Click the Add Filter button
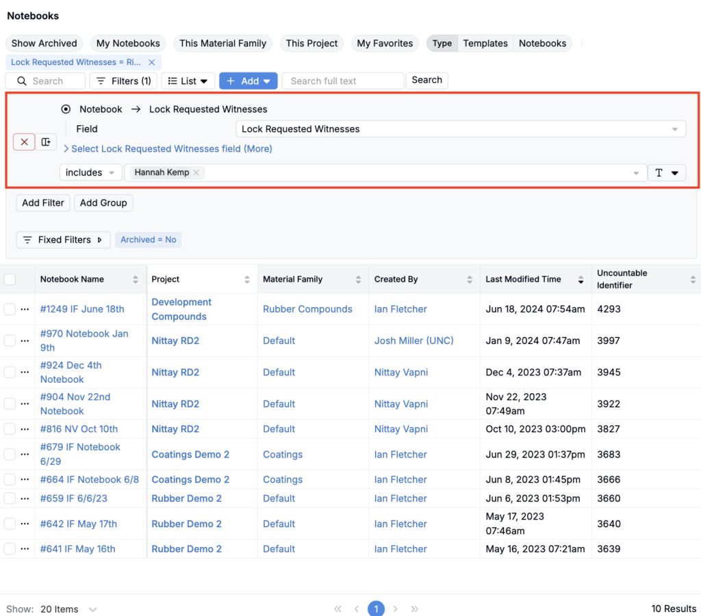The height and width of the screenshot is (616, 701). click(x=43, y=202)
